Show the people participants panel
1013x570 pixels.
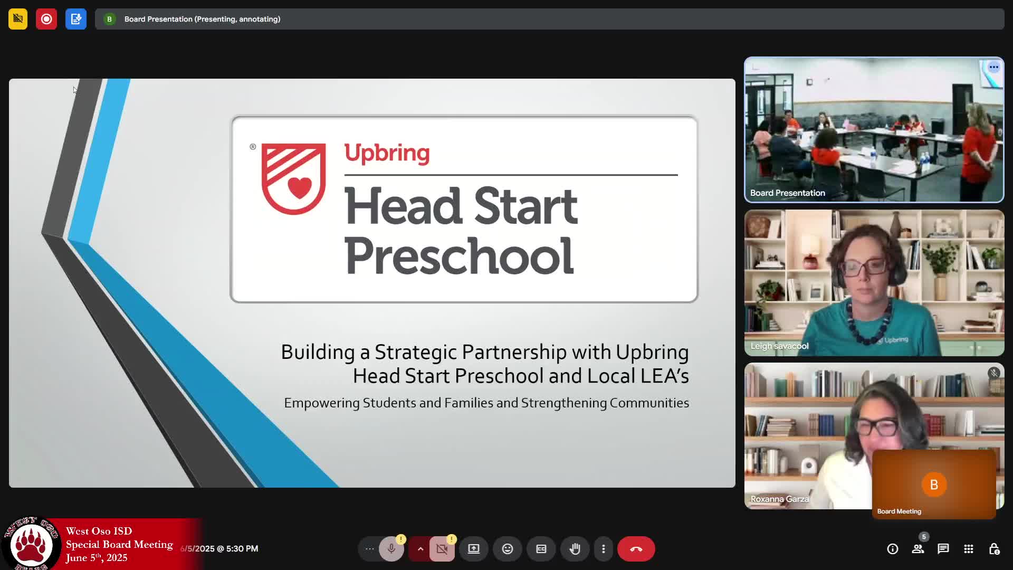(x=918, y=549)
